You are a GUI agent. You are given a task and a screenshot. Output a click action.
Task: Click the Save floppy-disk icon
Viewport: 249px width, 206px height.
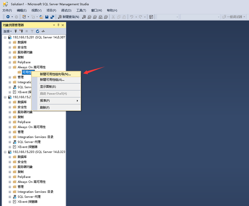click(47, 17)
